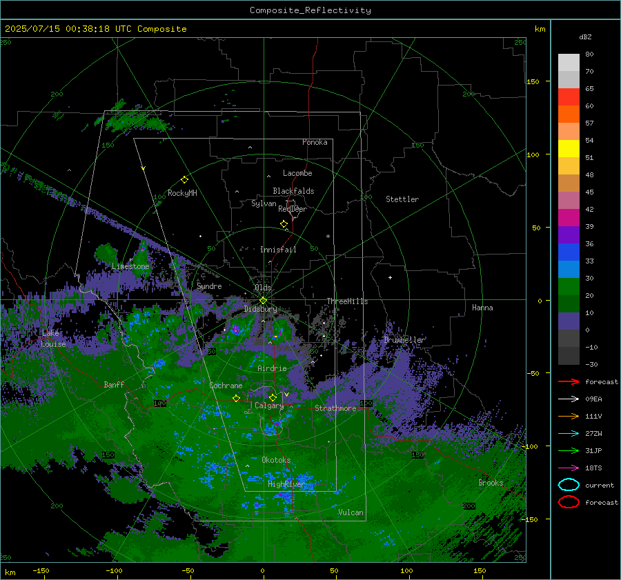Screen dimensions: 621x580
Task: Click the km unit label at bottom-left
Action: point(10,572)
